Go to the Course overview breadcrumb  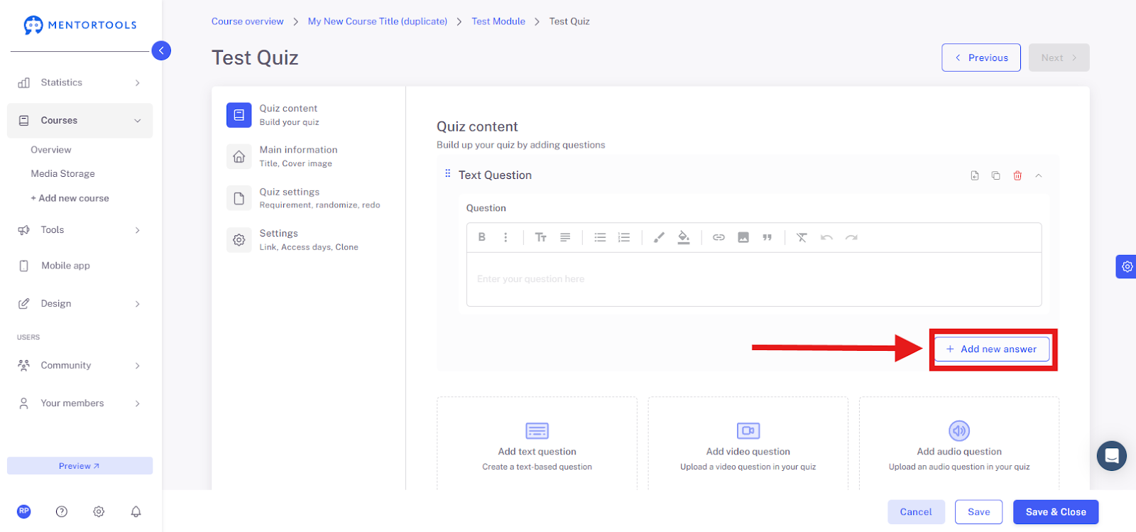pos(247,21)
